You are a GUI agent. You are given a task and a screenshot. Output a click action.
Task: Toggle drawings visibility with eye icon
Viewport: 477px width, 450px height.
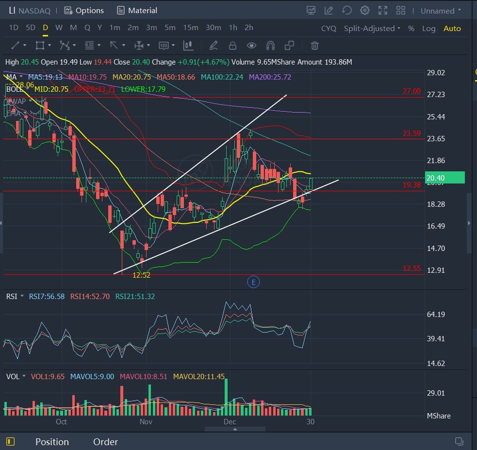pos(251,46)
